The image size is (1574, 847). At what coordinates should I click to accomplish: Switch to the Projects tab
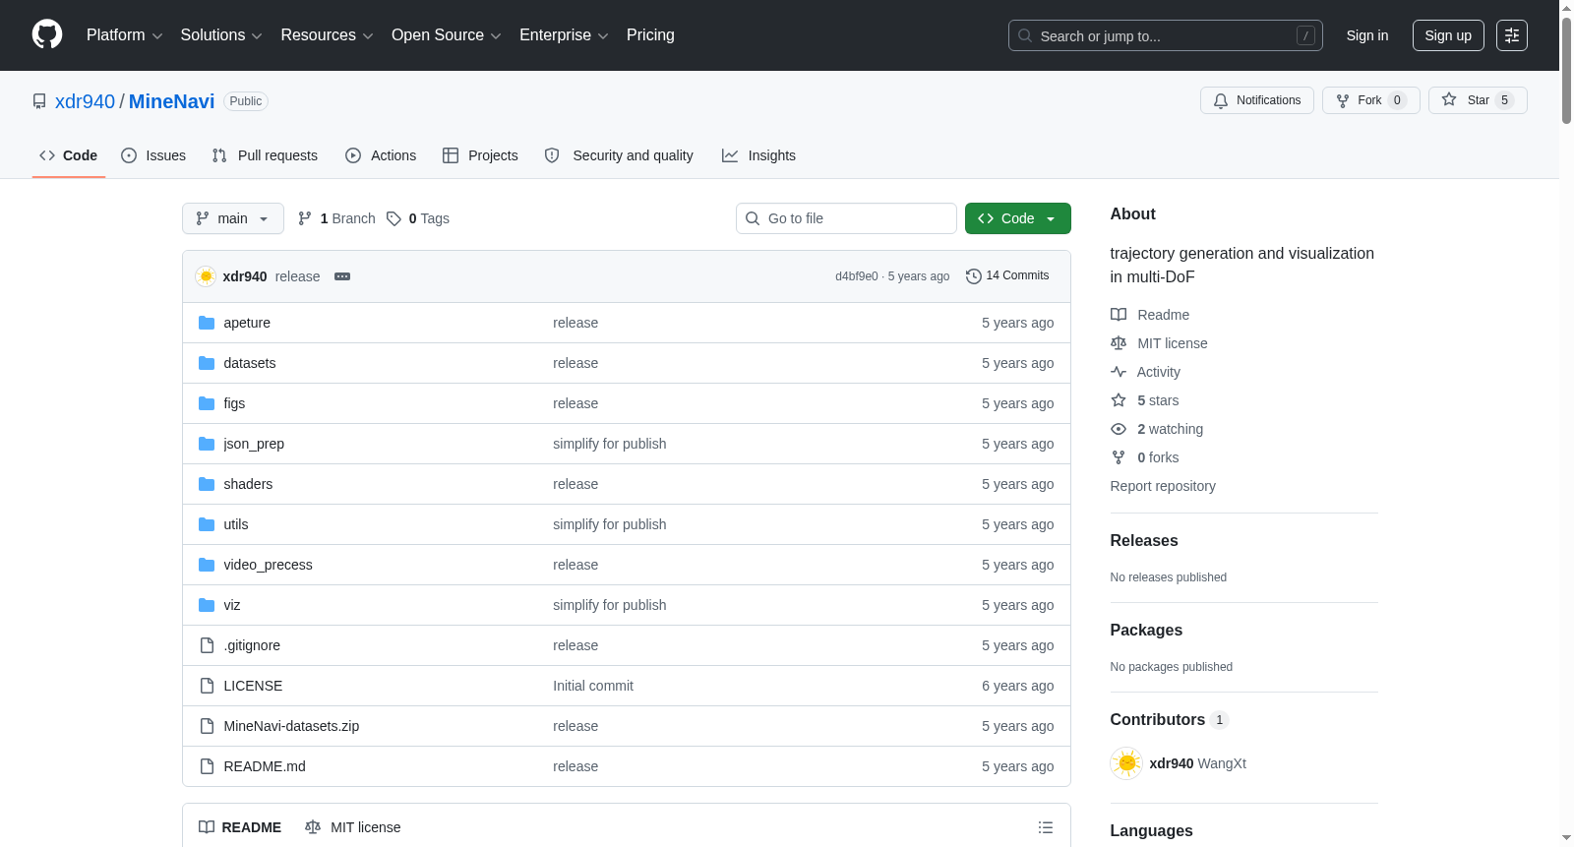click(480, 155)
